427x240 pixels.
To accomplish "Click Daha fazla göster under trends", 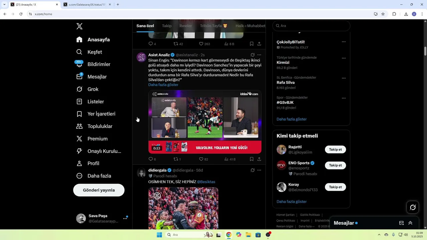I will pyautogui.click(x=292, y=119).
